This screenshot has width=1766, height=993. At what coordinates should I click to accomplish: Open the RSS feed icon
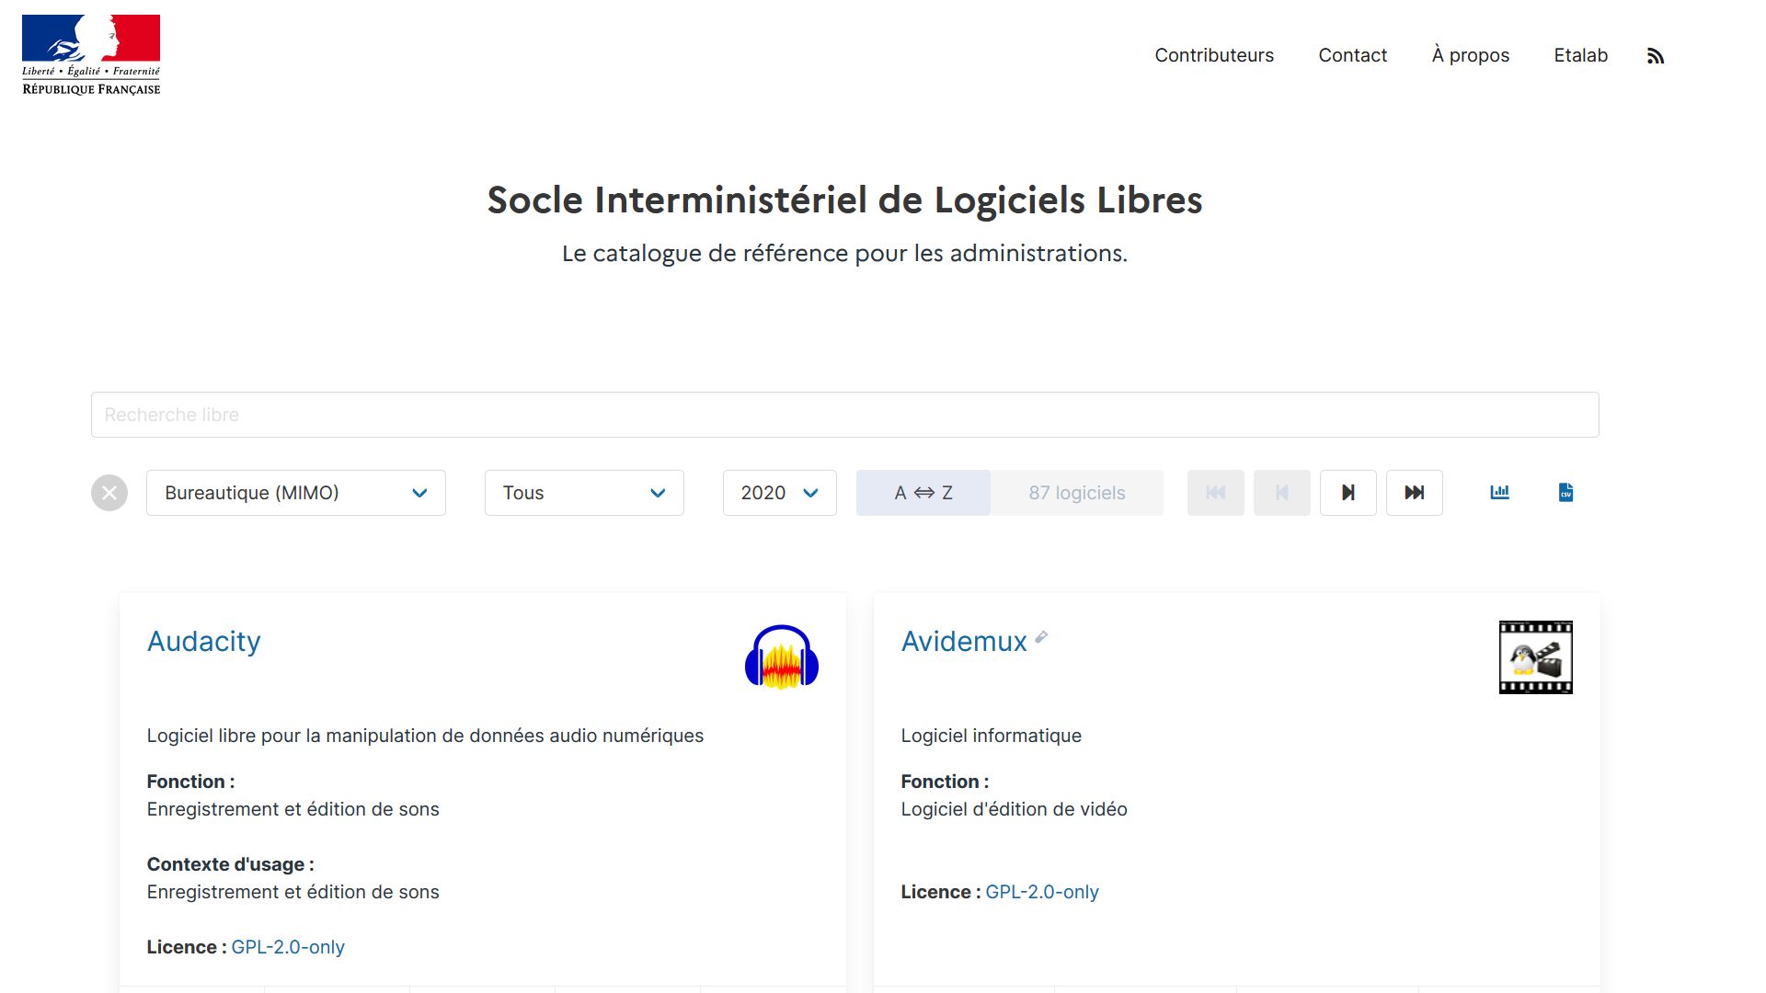[1656, 56]
